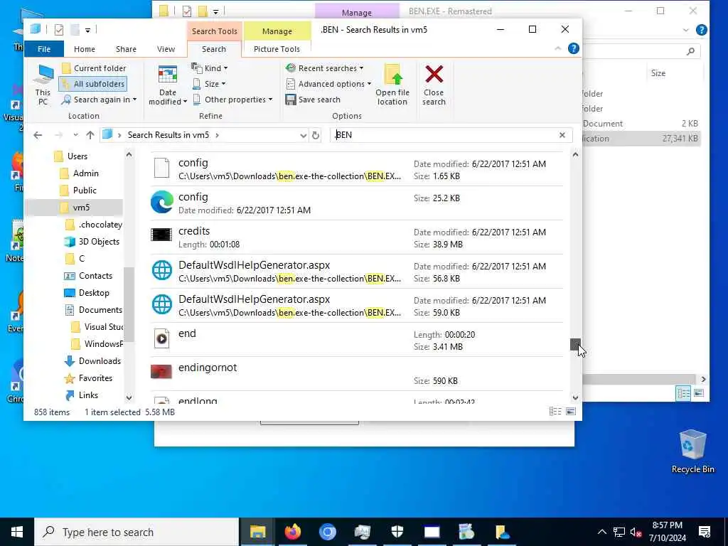Show hidden system tray icons
The image size is (728, 546).
(601, 532)
